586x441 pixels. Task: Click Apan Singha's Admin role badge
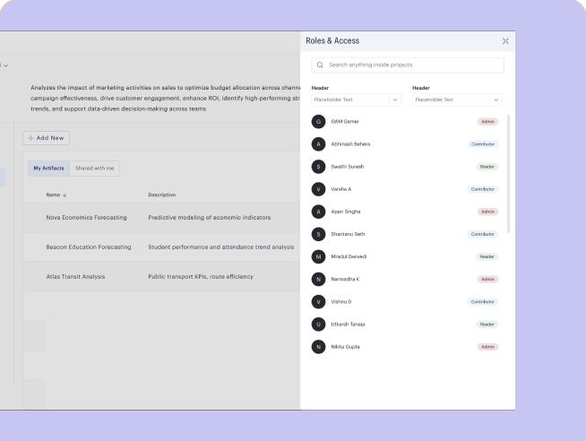coord(487,212)
